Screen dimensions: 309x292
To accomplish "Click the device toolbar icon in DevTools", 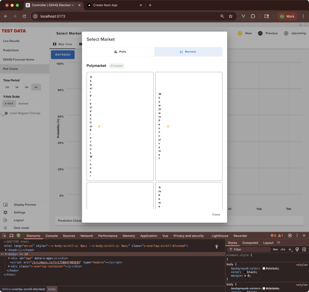I will 11,236.
